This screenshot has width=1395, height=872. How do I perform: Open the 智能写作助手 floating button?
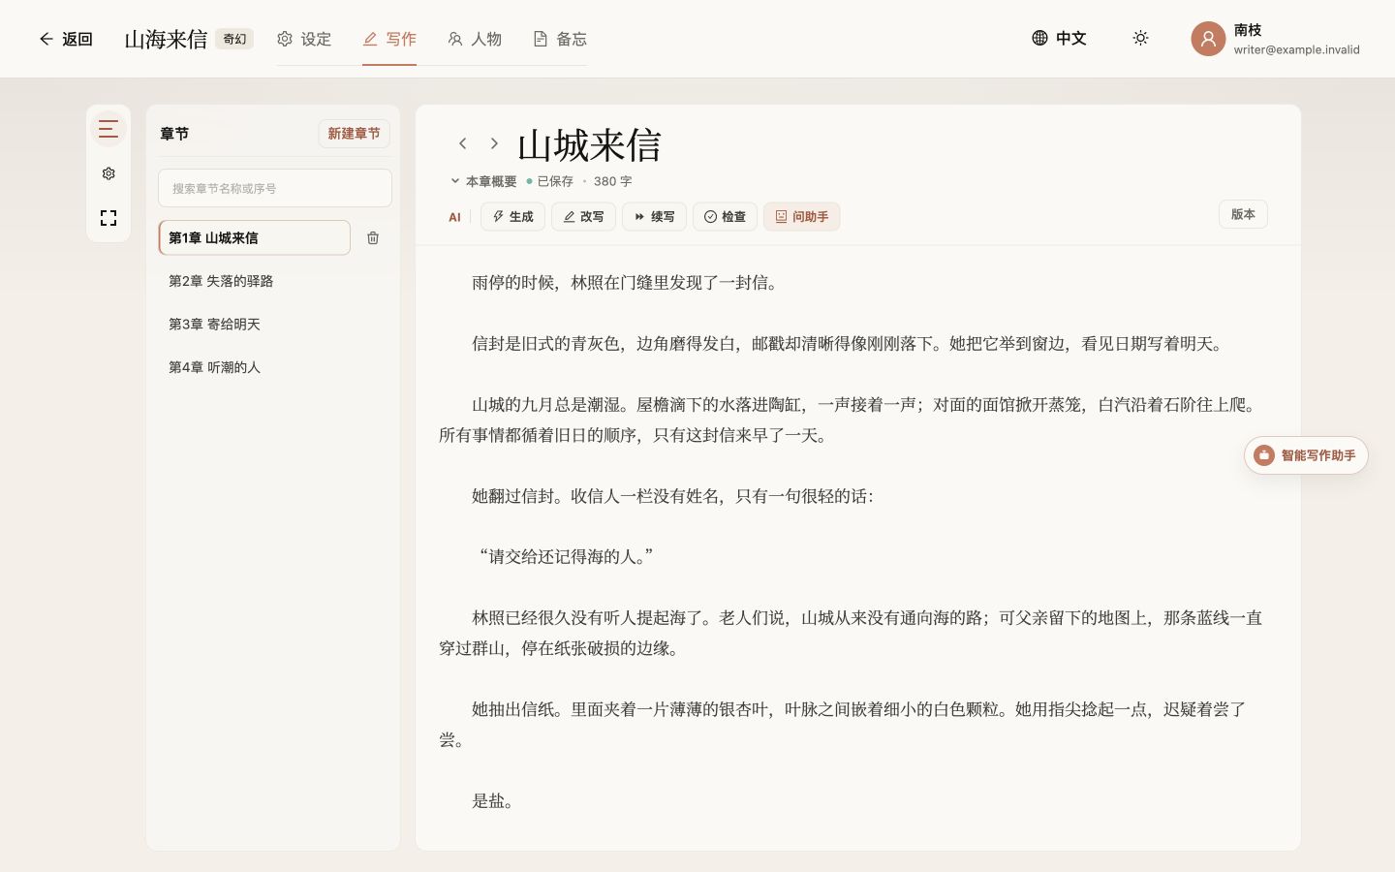[x=1306, y=455]
